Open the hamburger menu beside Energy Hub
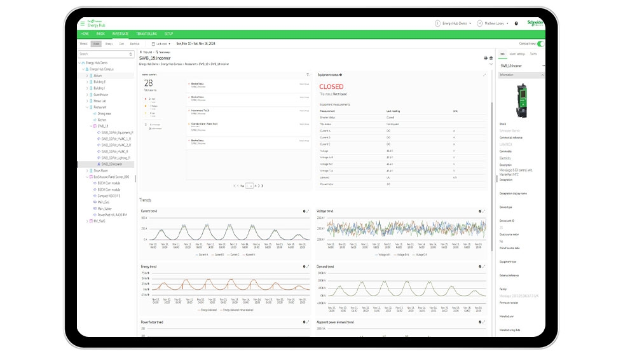Viewport: 623px width, 356px height. click(x=82, y=24)
